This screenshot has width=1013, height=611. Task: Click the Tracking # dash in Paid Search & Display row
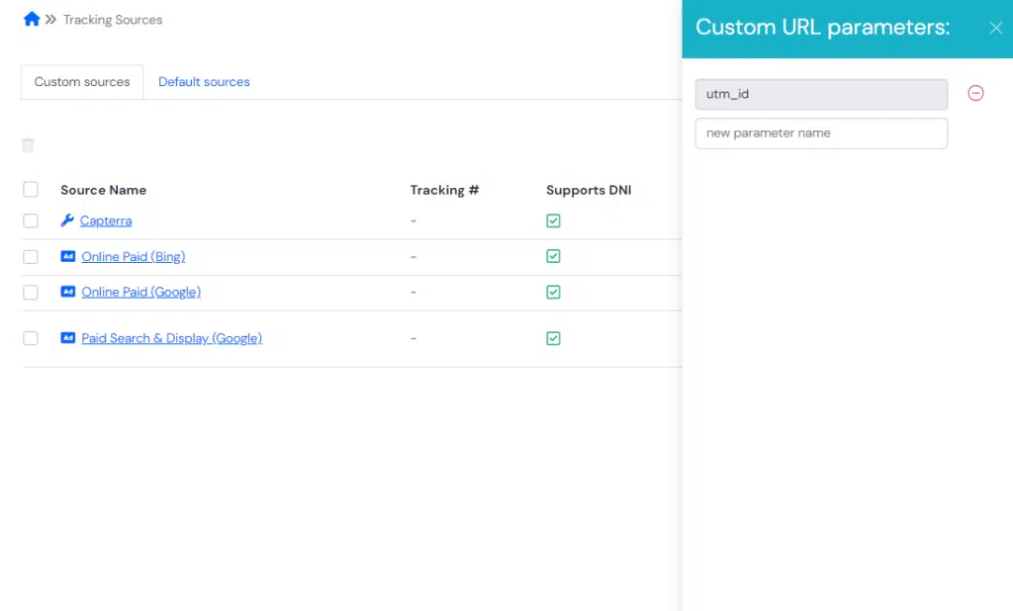click(414, 338)
